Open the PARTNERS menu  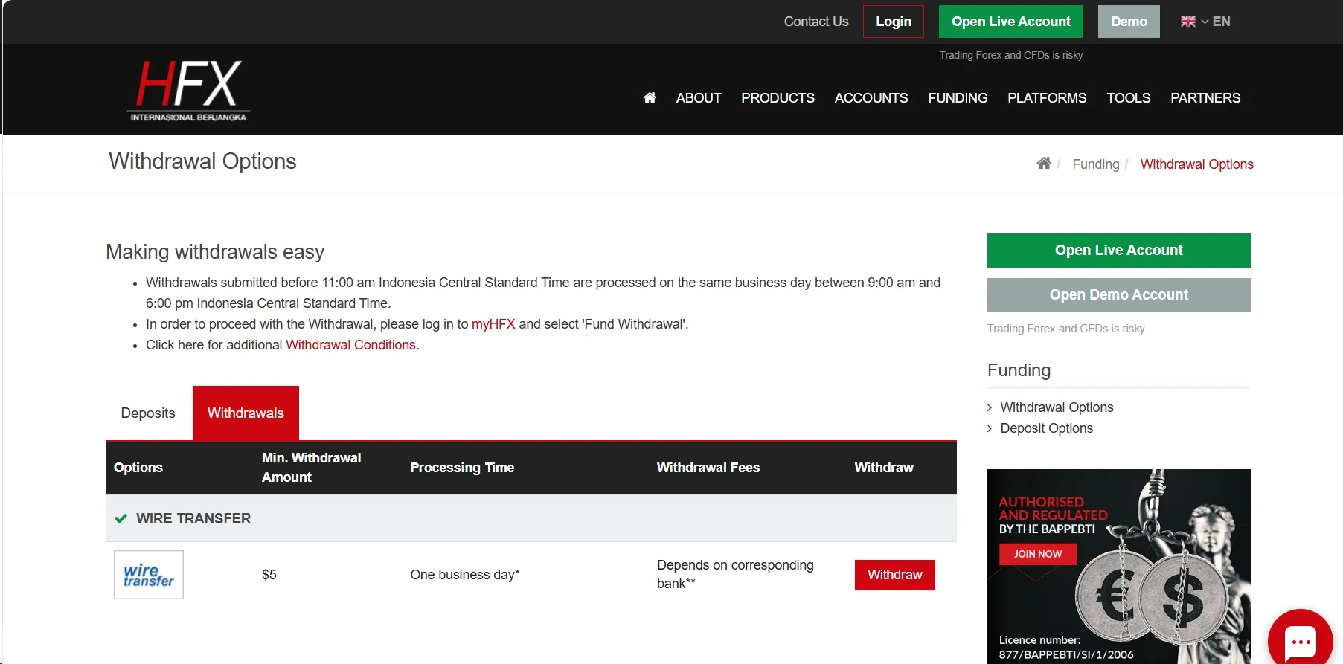pyautogui.click(x=1205, y=98)
